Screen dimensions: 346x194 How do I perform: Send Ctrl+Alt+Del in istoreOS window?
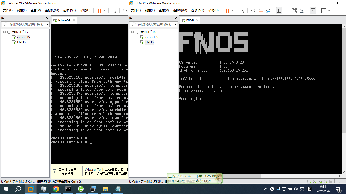tap(114, 11)
